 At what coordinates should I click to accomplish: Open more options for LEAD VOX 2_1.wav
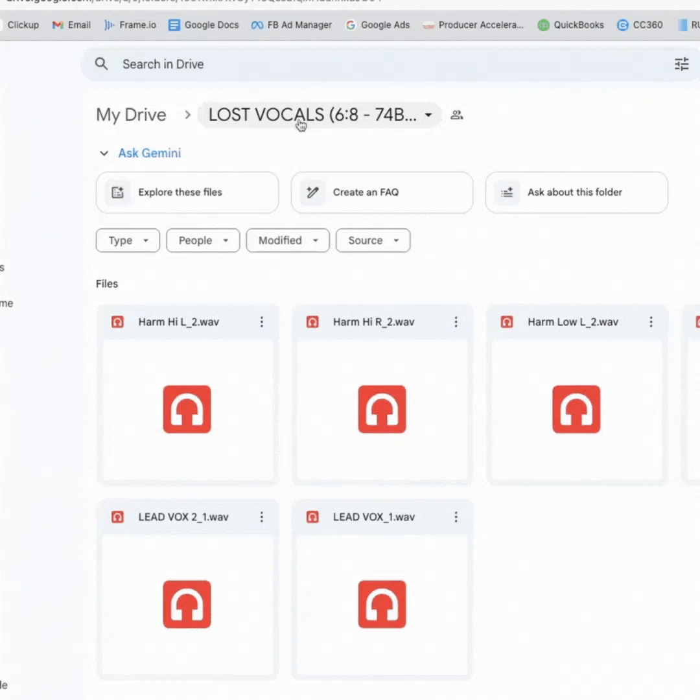tap(262, 517)
